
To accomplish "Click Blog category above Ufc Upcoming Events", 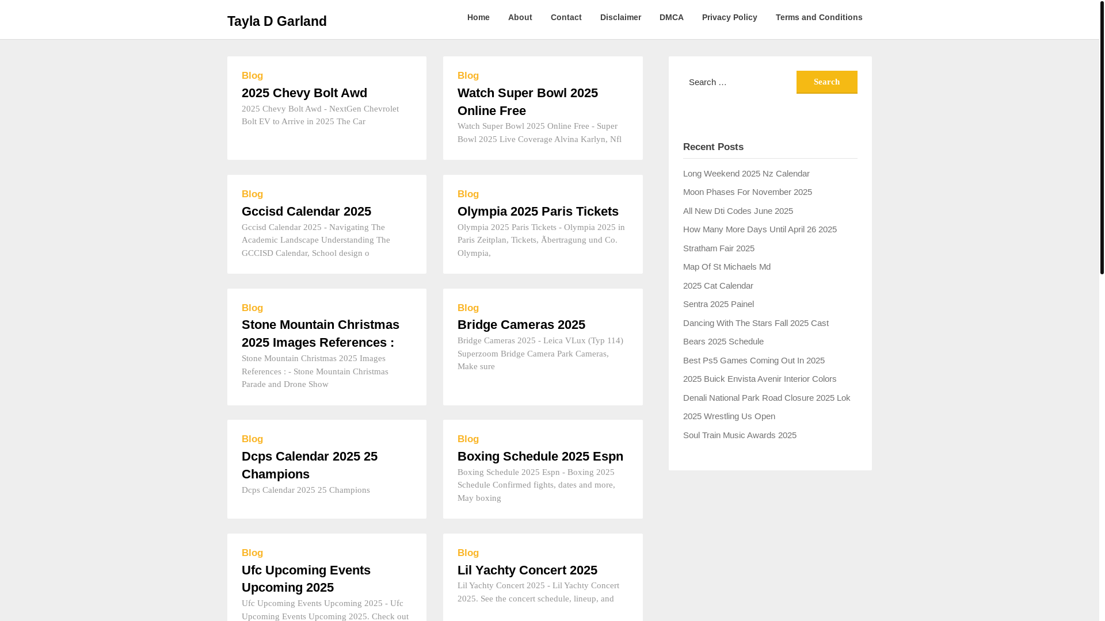I will (x=252, y=553).
